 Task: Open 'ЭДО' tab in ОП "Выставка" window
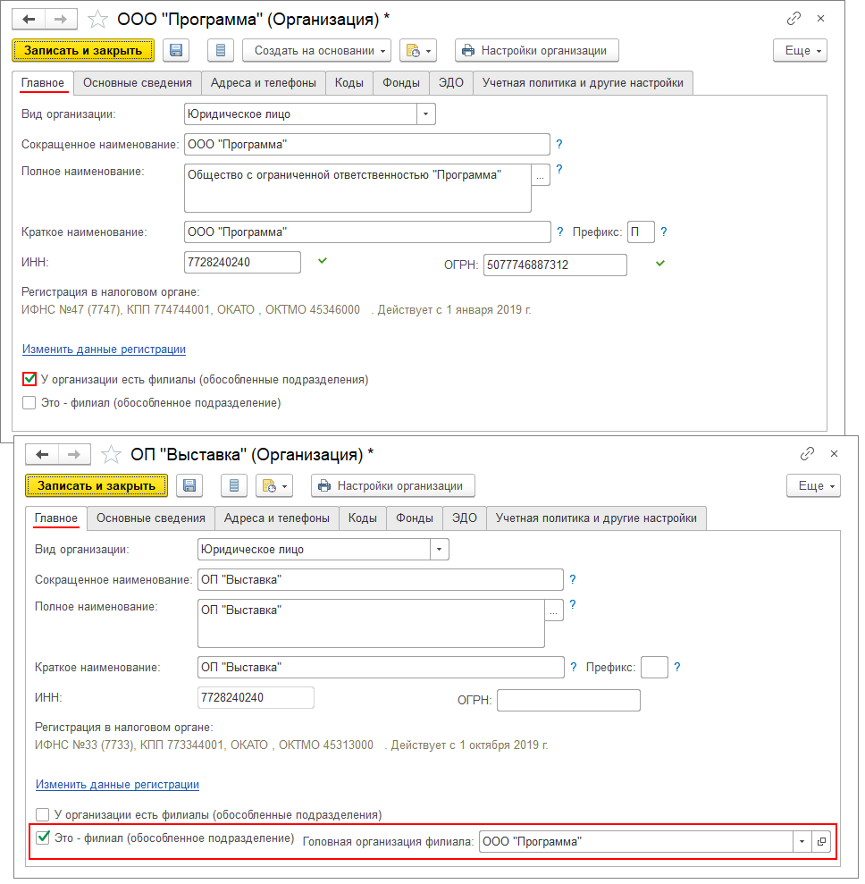[465, 518]
